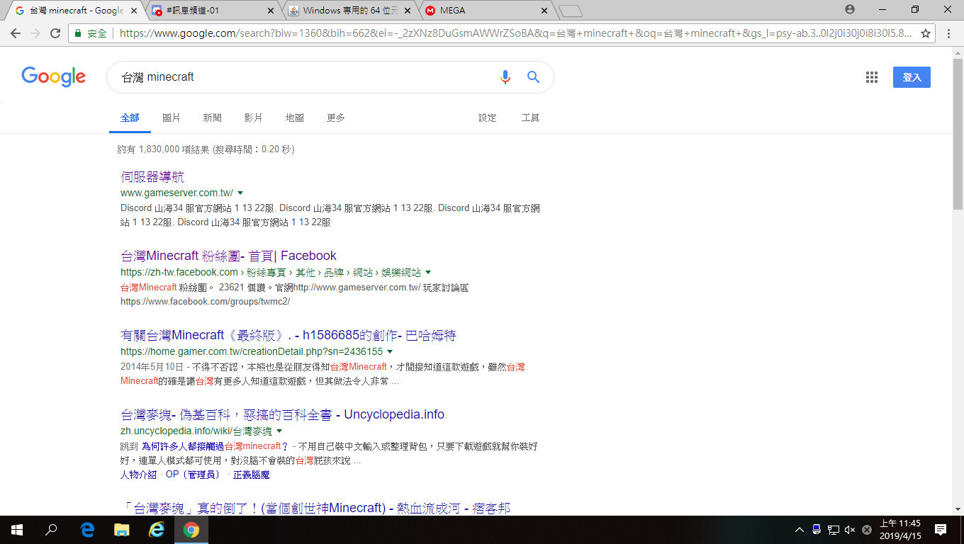Click the 人物介紹 sitelink

(138, 475)
